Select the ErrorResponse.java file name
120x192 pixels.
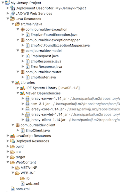tap(46, 67)
